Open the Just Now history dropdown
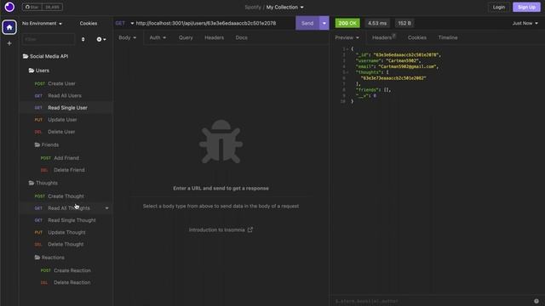Viewport: 545px width, 306px height. (x=525, y=23)
